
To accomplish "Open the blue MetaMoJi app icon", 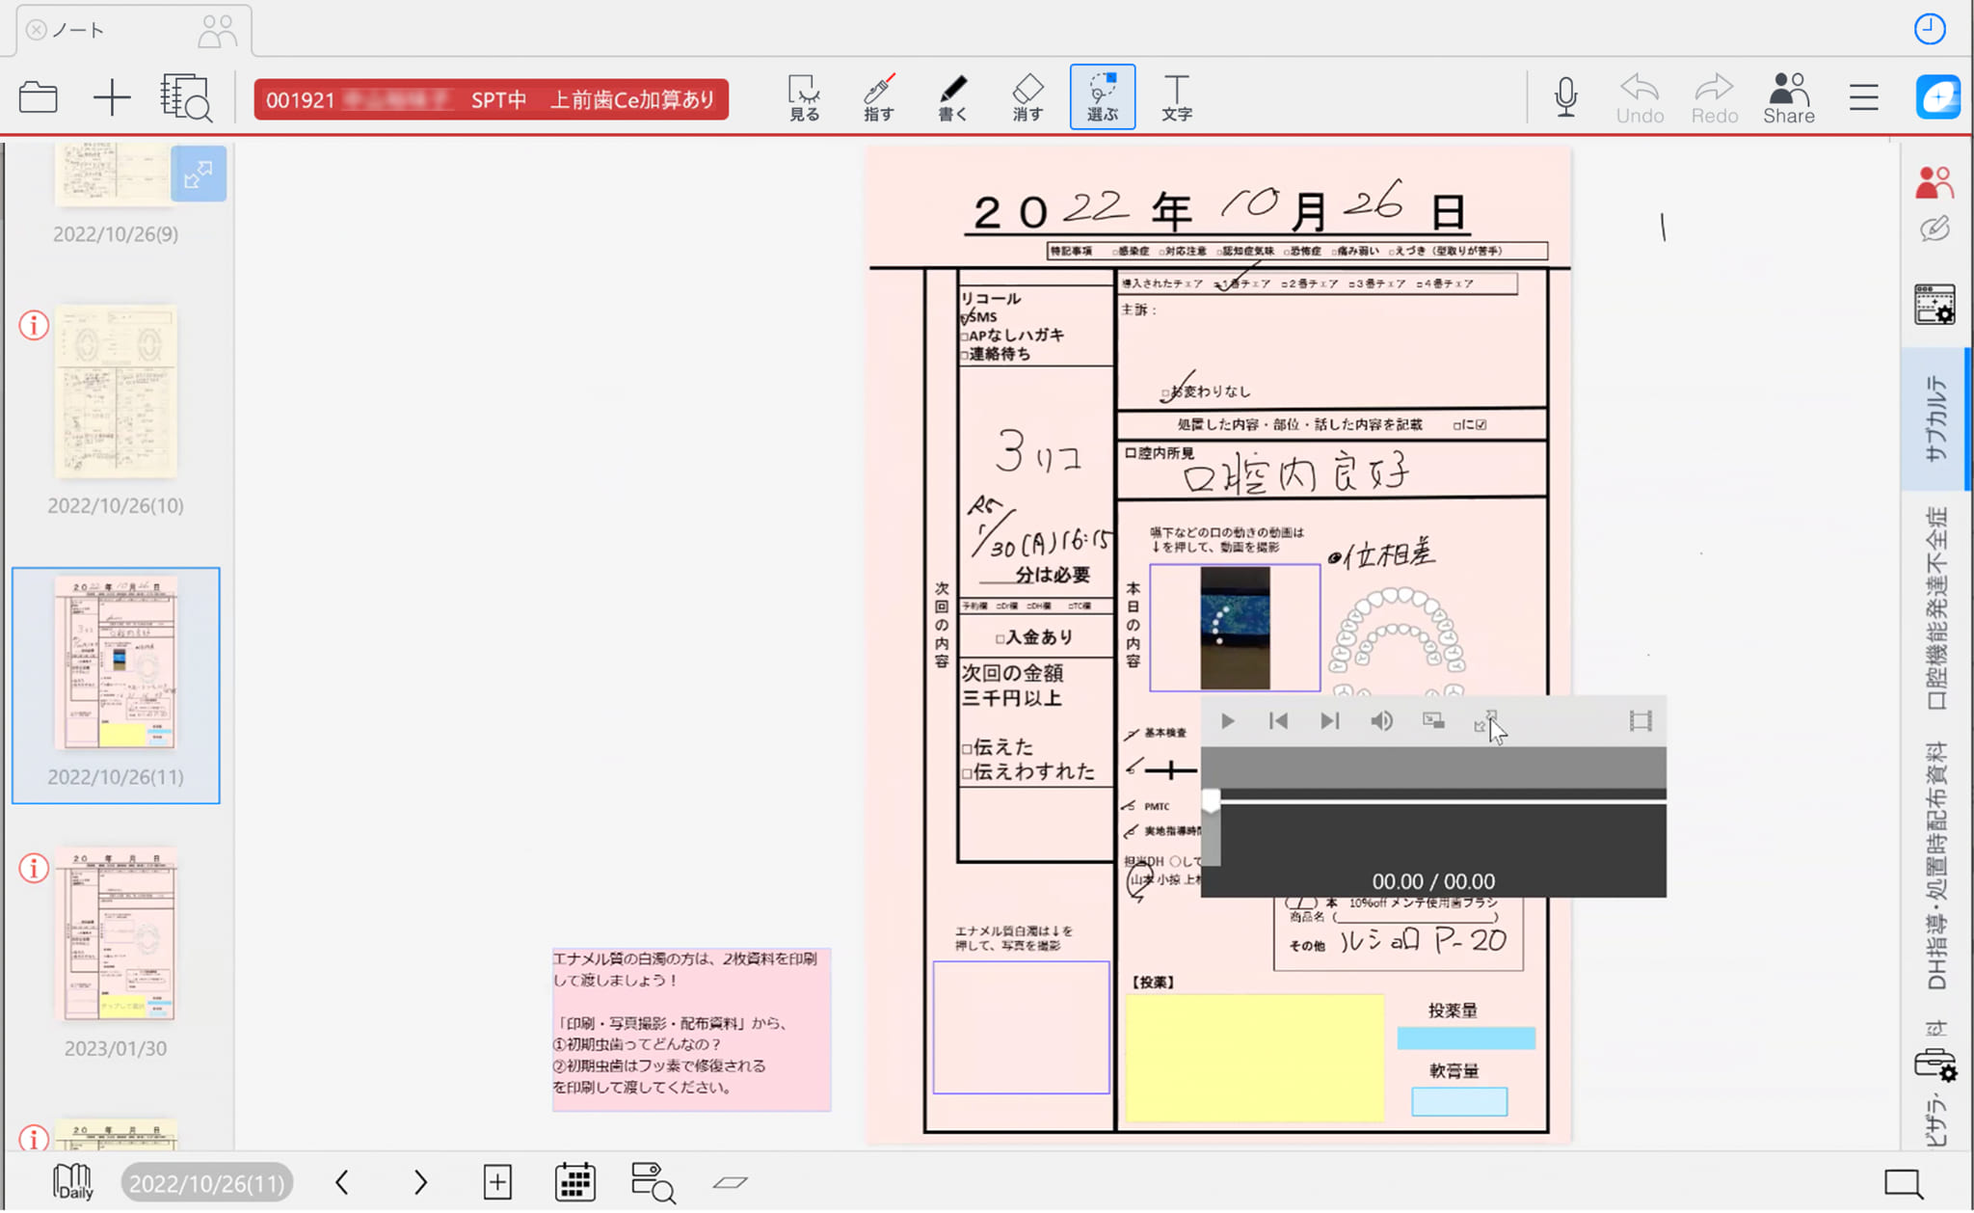I will pyautogui.click(x=1938, y=97).
